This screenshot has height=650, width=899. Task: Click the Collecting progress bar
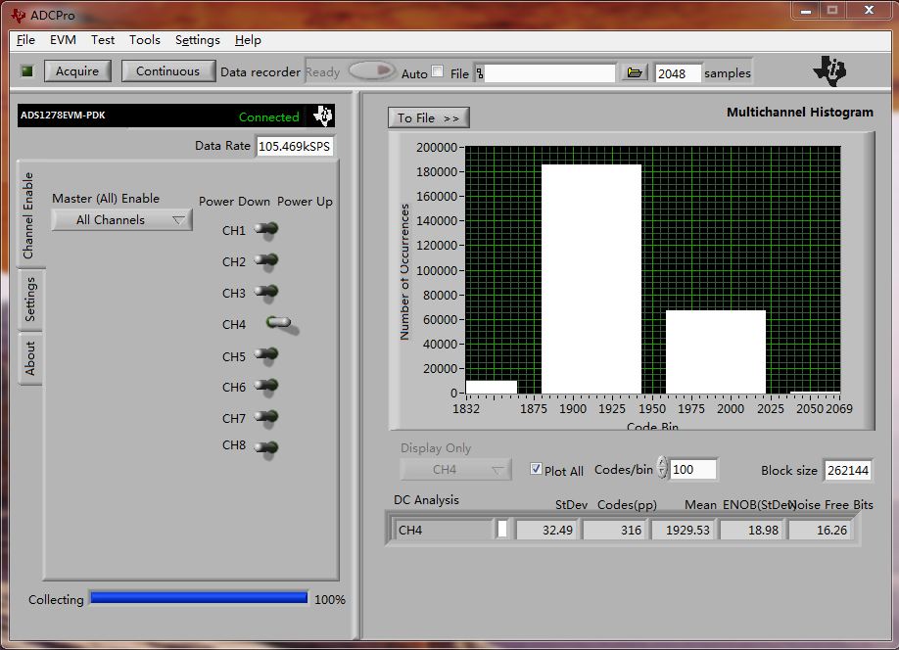coord(199,598)
